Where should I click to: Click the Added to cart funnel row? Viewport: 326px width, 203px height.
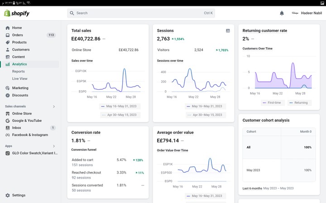[108, 162]
